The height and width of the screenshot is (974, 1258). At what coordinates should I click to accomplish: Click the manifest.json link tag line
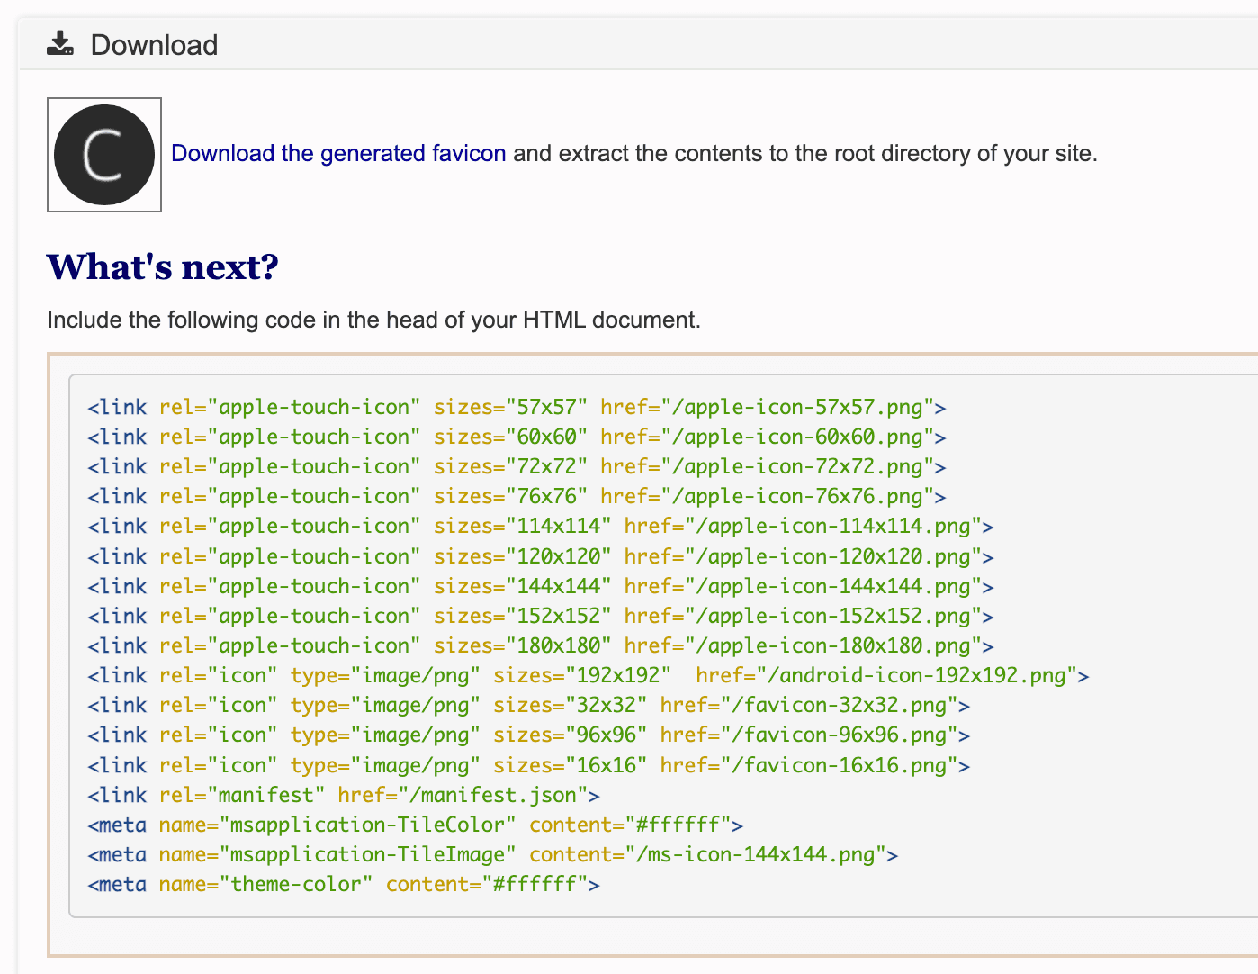click(344, 795)
